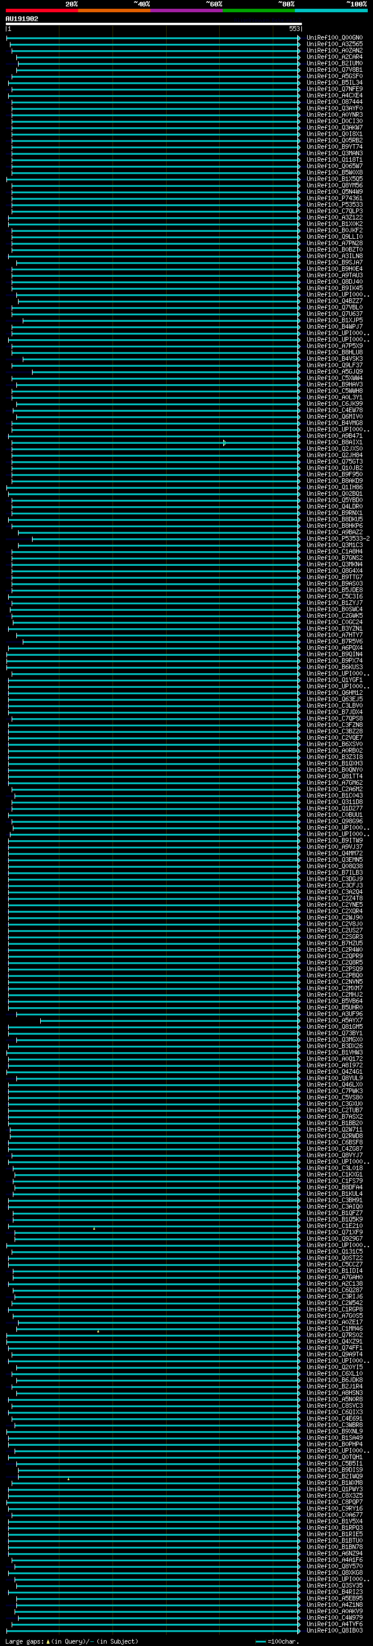Select the purple ~60% identity color segment
The width and height of the screenshot is (373, 1646).
pyautogui.click(x=187, y=11)
